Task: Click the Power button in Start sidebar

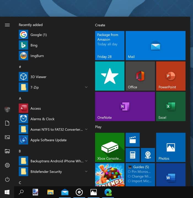Action: 7,179
